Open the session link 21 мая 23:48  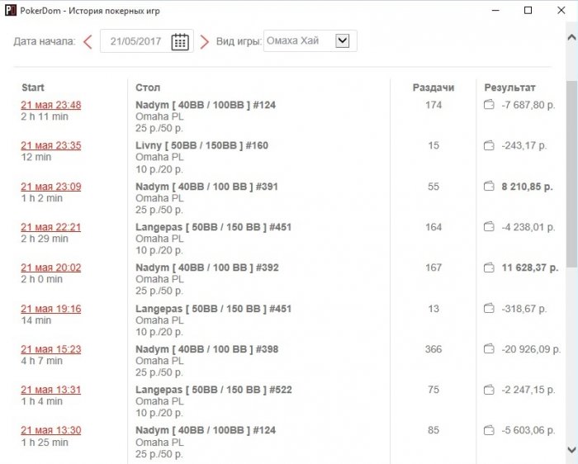tap(51, 105)
